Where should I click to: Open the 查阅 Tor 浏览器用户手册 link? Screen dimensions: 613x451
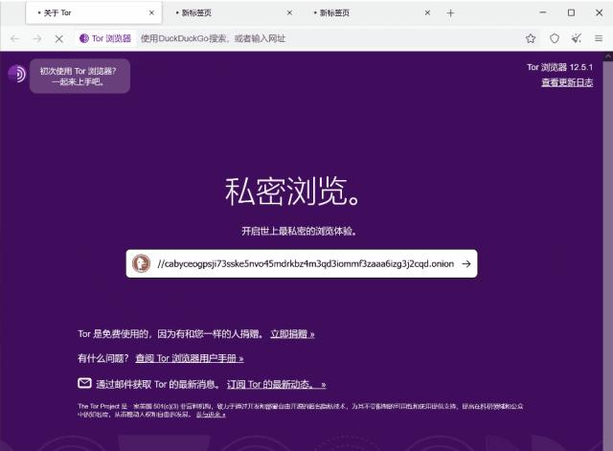pyautogui.click(x=190, y=358)
